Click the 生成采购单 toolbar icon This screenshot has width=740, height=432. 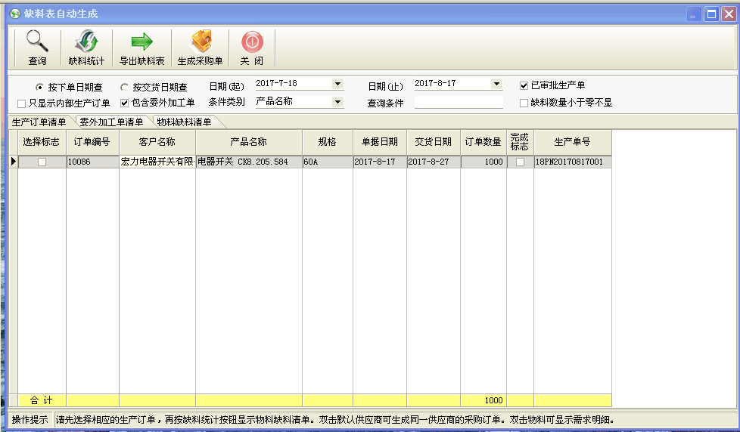[200, 42]
